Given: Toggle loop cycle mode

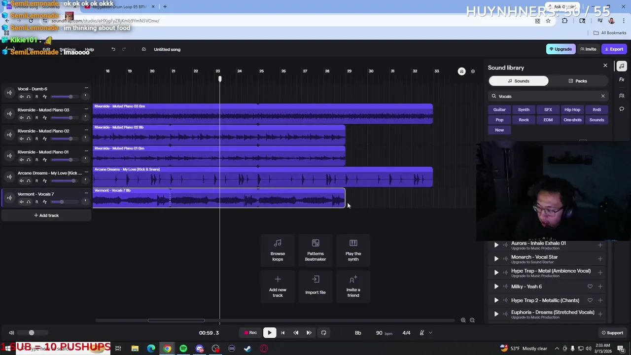Looking at the screenshot, I should click(x=323, y=333).
